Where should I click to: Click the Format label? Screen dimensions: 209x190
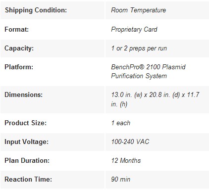(16, 29)
